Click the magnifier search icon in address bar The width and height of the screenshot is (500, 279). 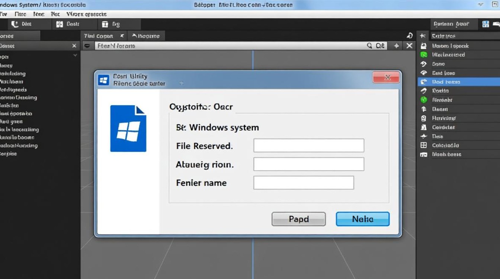(x=369, y=46)
